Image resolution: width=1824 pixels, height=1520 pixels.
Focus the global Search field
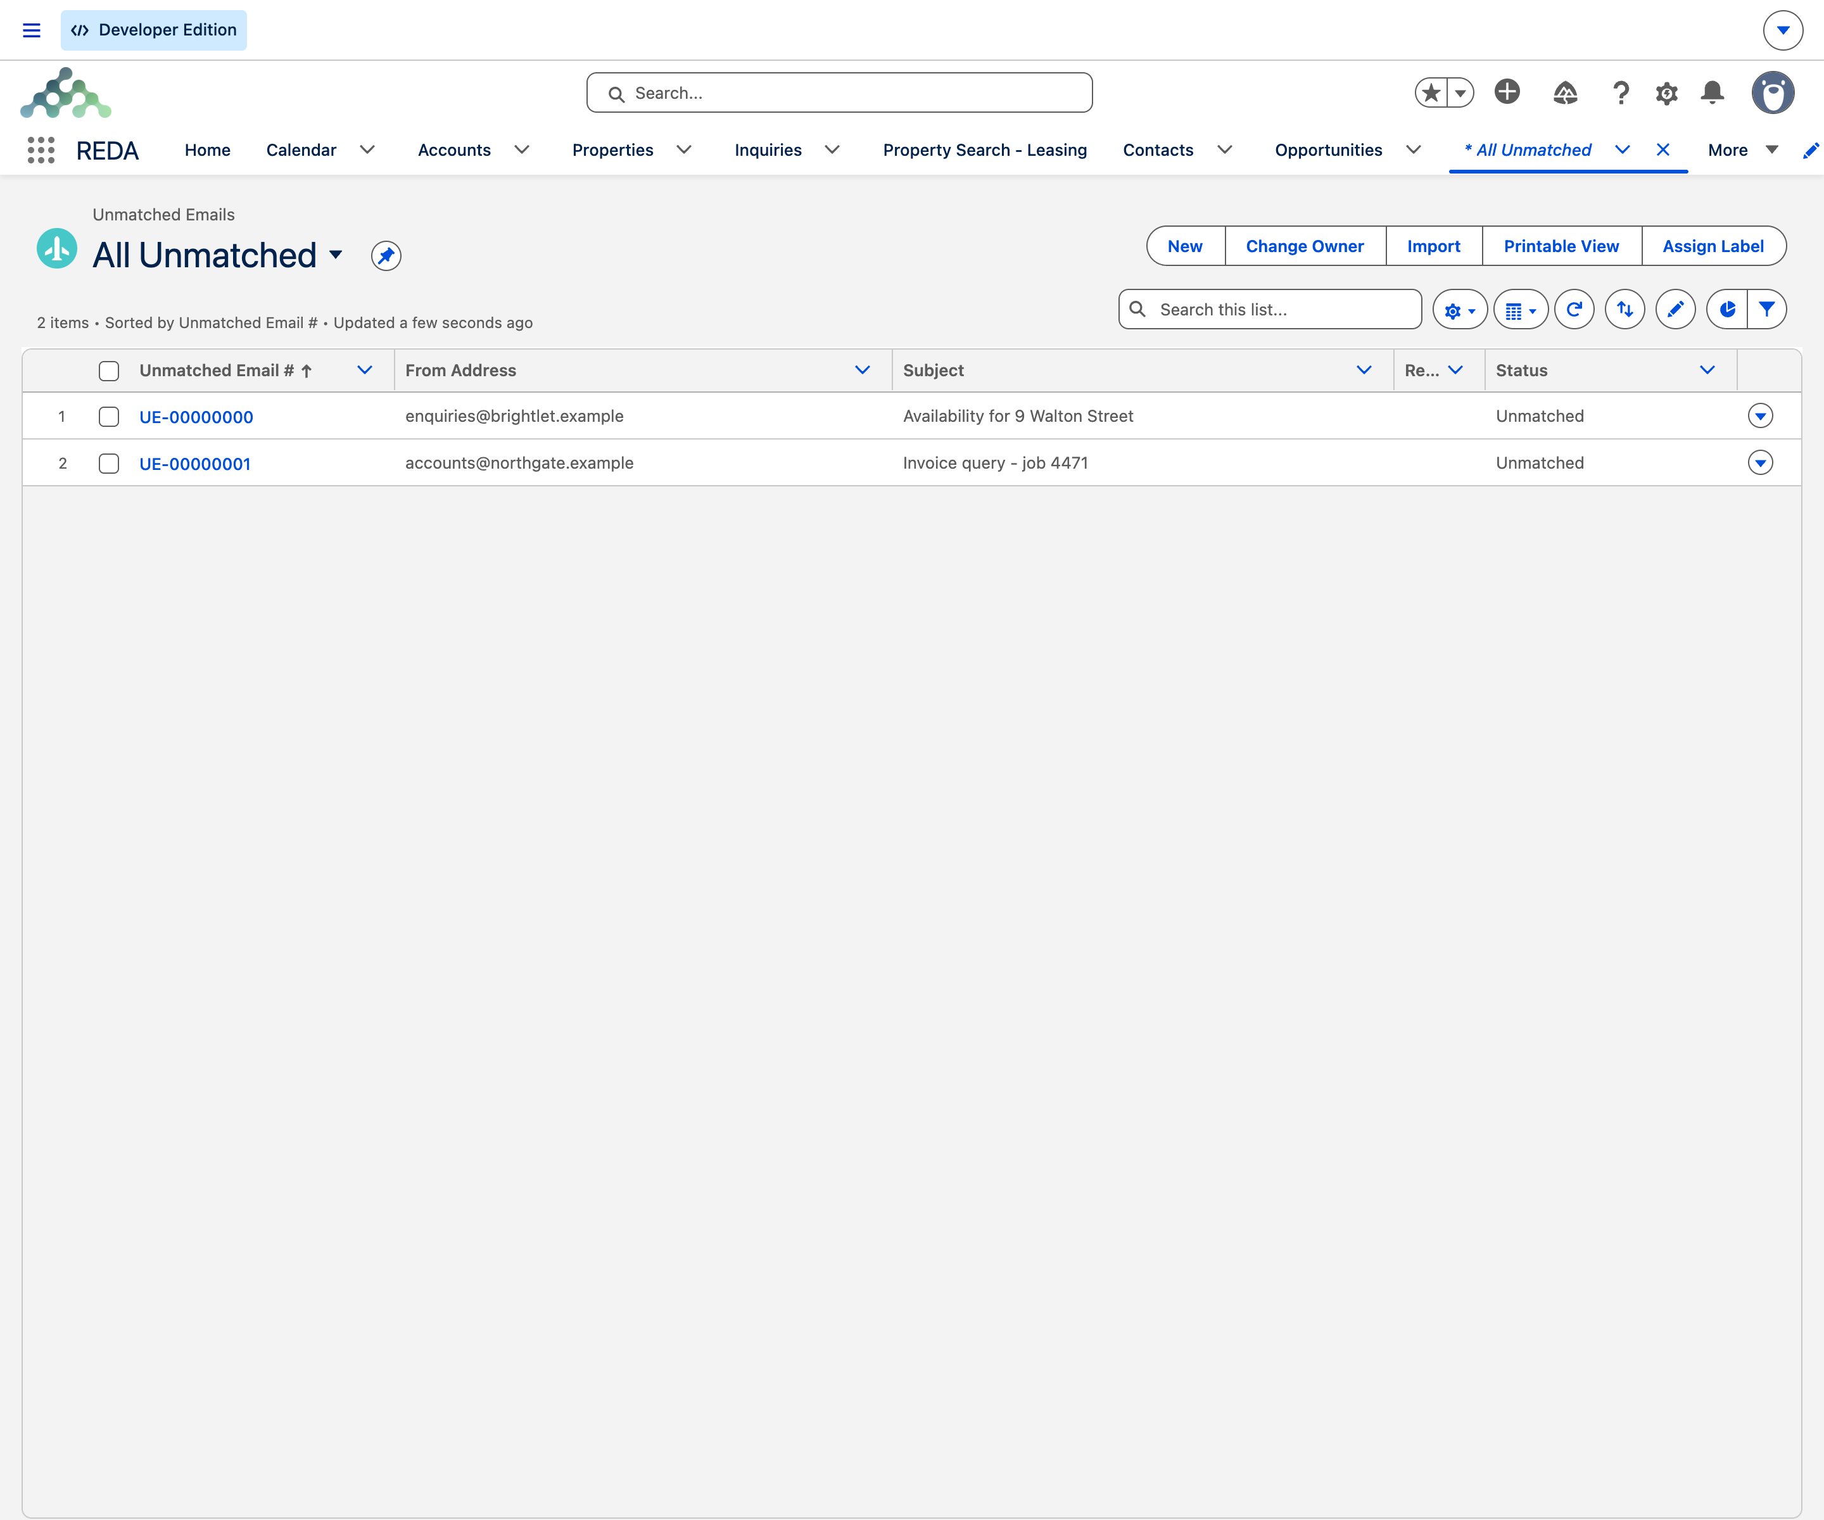839,93
